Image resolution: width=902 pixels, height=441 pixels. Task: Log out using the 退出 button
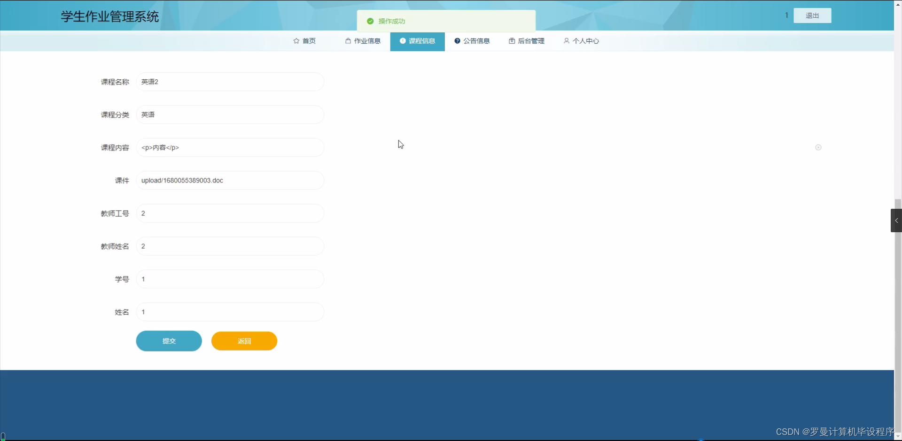[x=812, y=15]
